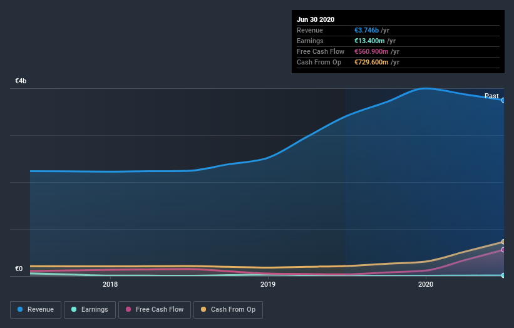Select the Free Cash Flow endpoint marker

pyautogui.click(x=503, y=250)
